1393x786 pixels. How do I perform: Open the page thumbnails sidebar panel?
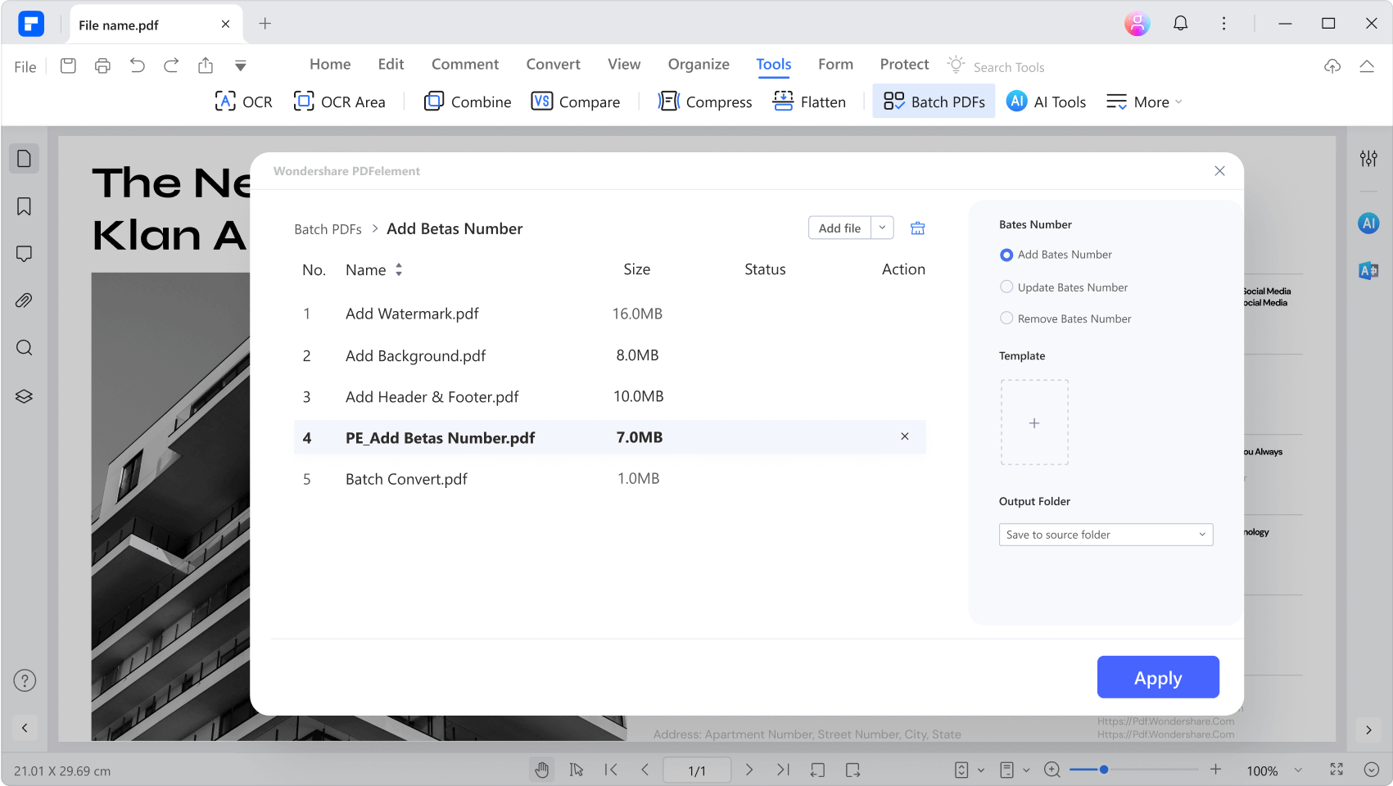click(24, 158)
